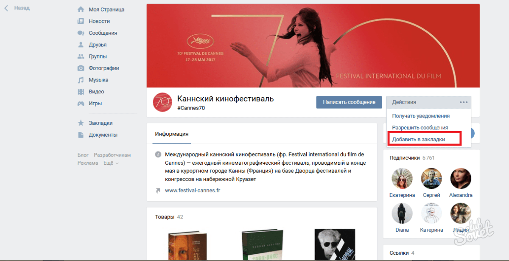
Task: Select the Друзья person icon
Action: point(81,45)
